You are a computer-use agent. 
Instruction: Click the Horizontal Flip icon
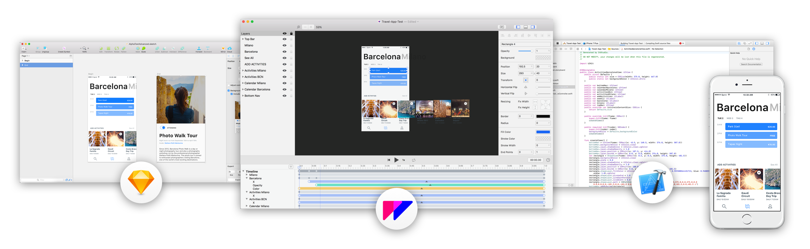(526, 87)
